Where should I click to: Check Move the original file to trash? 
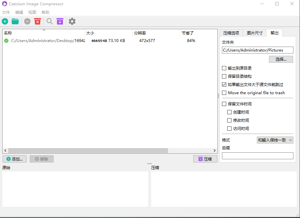click(x=224, y=93)
